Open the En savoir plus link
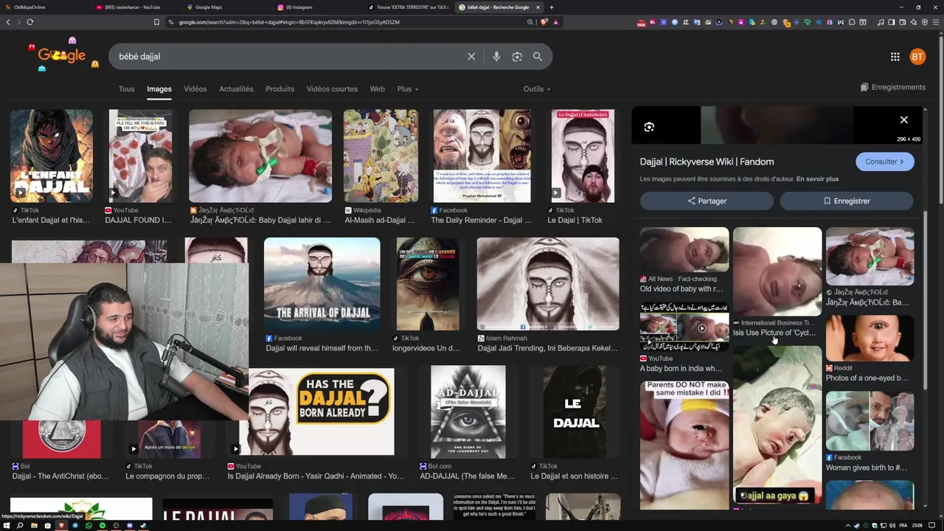Viewport: 944px width, 531px height. [817, 178]
